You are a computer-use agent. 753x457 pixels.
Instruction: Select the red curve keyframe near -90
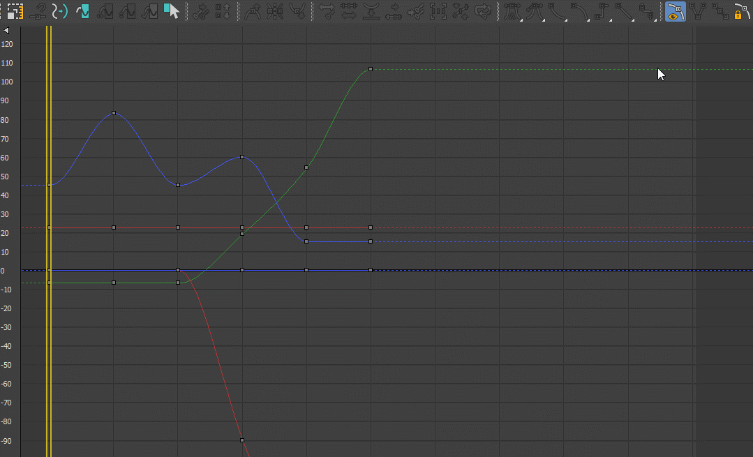point(242,440)
